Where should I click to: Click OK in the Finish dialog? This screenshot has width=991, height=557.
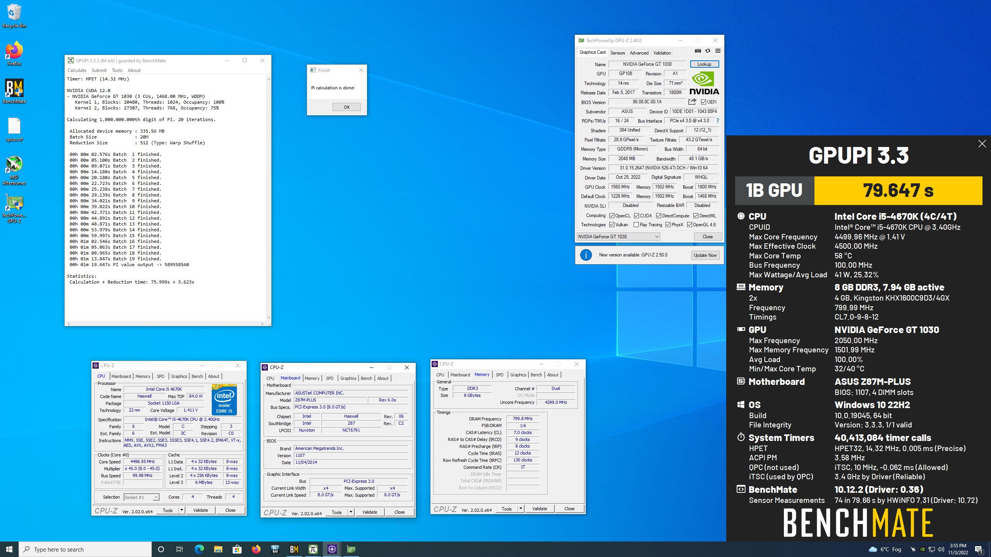click(x=346, y=107)
